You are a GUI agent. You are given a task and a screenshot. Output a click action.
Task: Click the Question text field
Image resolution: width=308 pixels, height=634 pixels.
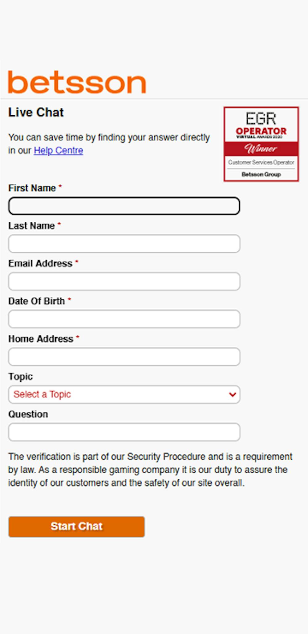(x=124, y=432)
